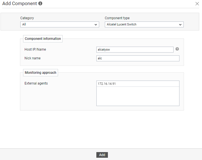This screenshot has width=202, height=160.
Task: Click the Add Component dialog title
Action: tap(20, 3)
